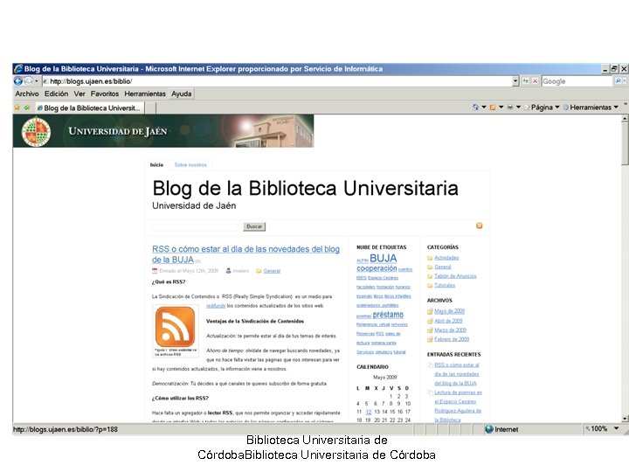Open the Marzo de 2009 archive
The image size is (629, 472).
coord(450,330)
